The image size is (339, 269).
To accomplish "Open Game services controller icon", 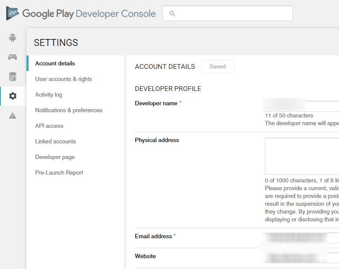I will 13,57.
